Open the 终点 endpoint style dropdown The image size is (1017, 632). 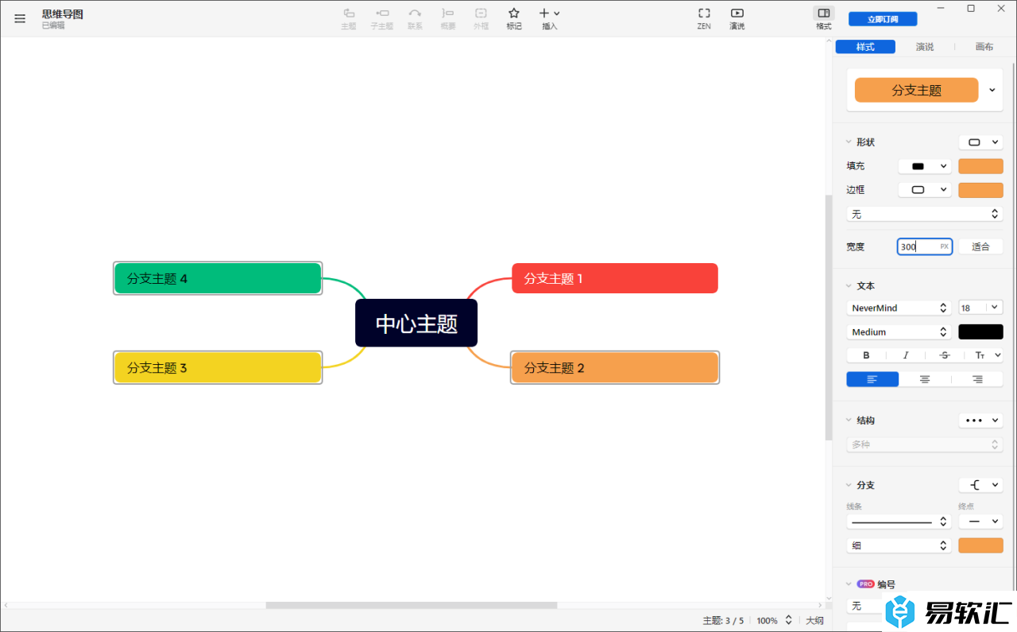click(x=980, y=521)
